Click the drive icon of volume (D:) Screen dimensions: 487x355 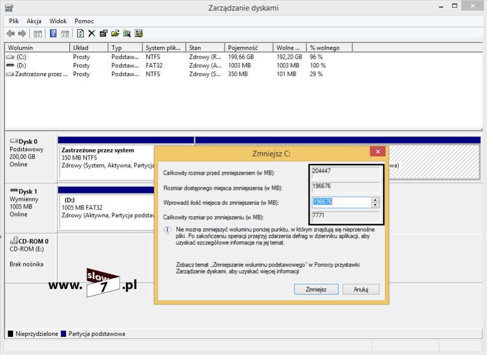coord(10,65)
